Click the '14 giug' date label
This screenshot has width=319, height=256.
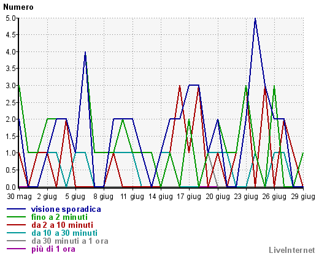[x=161, y=197]
